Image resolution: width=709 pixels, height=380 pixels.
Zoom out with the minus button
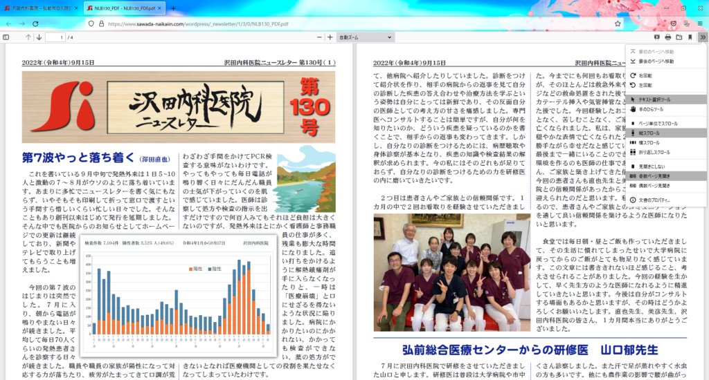tap(319, 37)
